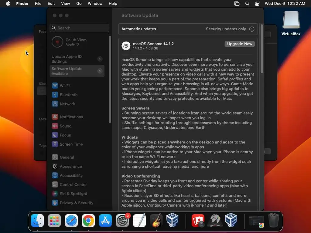Viewport: 311px width, 233px height.
Task: Open Launchpad from the Dock
Action: [54, 221]
